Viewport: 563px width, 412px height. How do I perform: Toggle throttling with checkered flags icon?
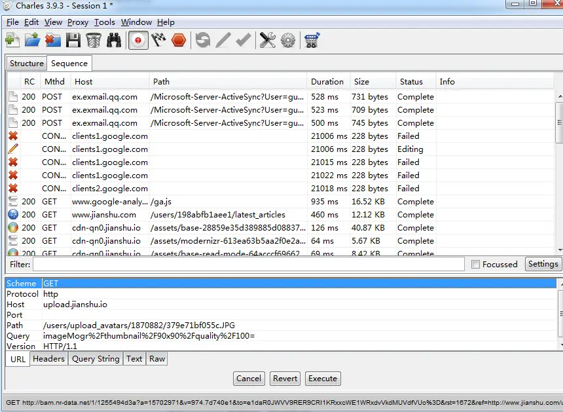click(158, 40)
